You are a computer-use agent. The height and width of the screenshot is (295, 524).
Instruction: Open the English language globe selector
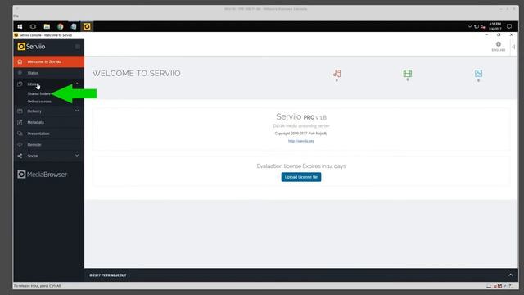pos(499,47)
